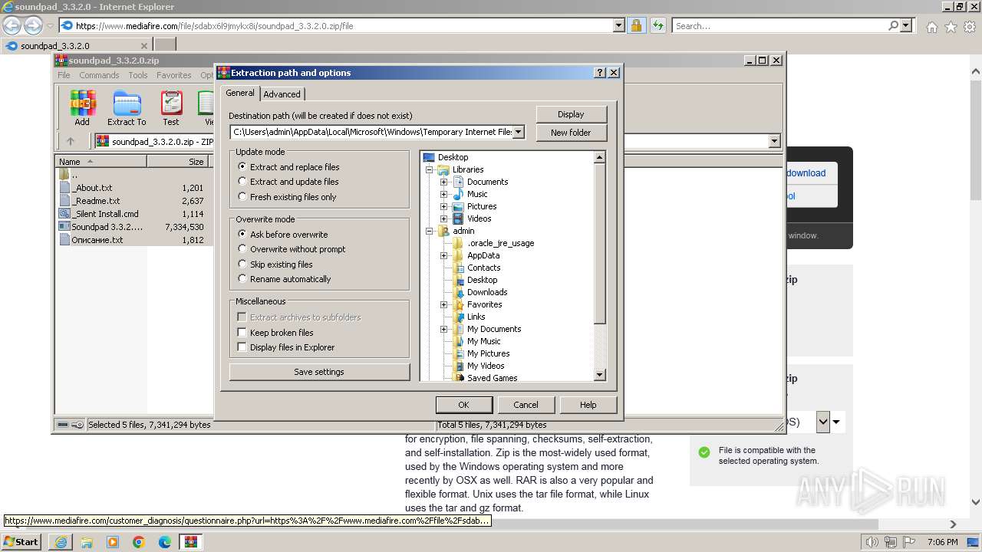Click the IE Search input field
Viewport: 982px width, 552px height.
[x=779, y=25]
